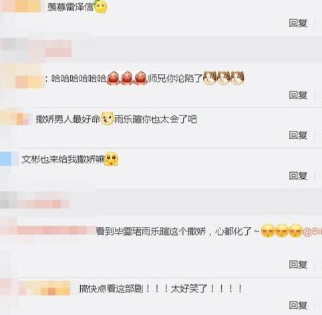This screenshot has height=315, width=322.
Task: Reply to the 心都化了 comment
Action: click(298, 264)
